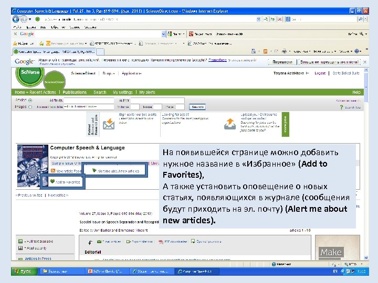Screen dimensions: 378x283
Task: Click Help in the green navigation bar
Action: [356, 92]
